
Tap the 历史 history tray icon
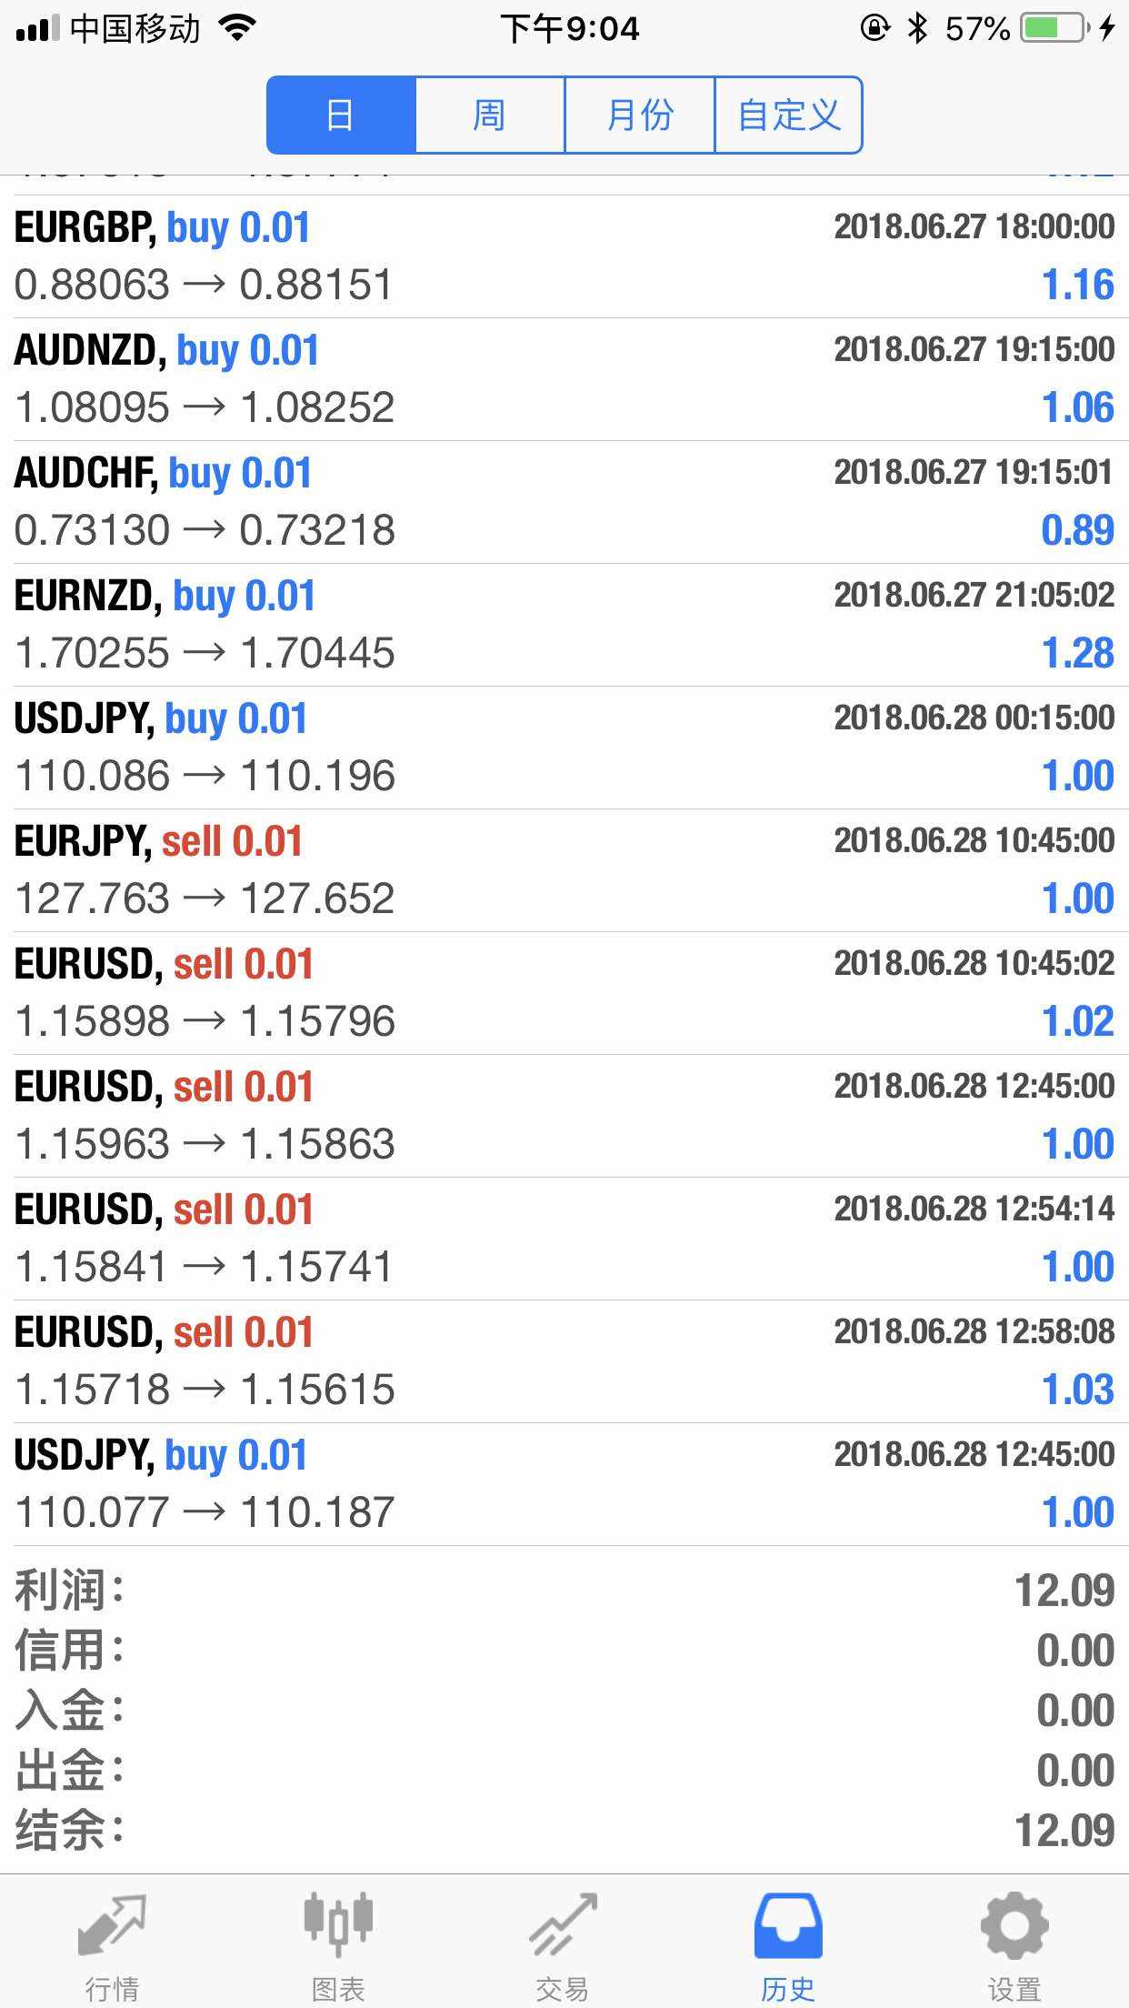point(788,1925)
